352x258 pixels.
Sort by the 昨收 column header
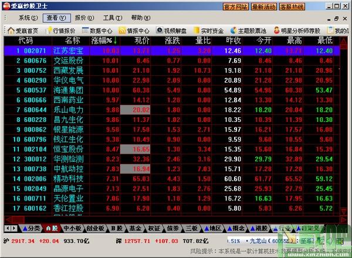(x=233, y=40)
